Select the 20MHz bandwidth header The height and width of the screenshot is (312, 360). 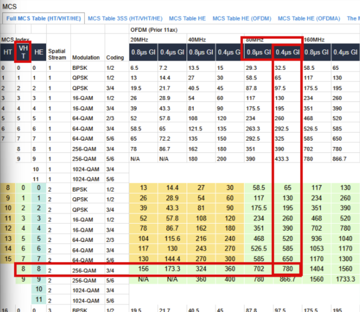tap(139, 40)
